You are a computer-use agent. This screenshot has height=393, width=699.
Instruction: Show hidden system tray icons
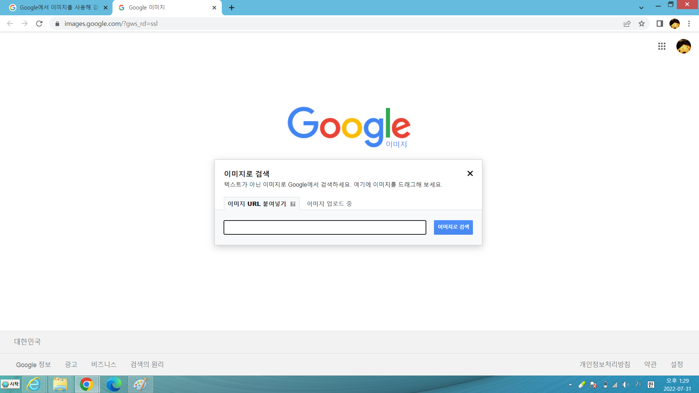[570, 385]
